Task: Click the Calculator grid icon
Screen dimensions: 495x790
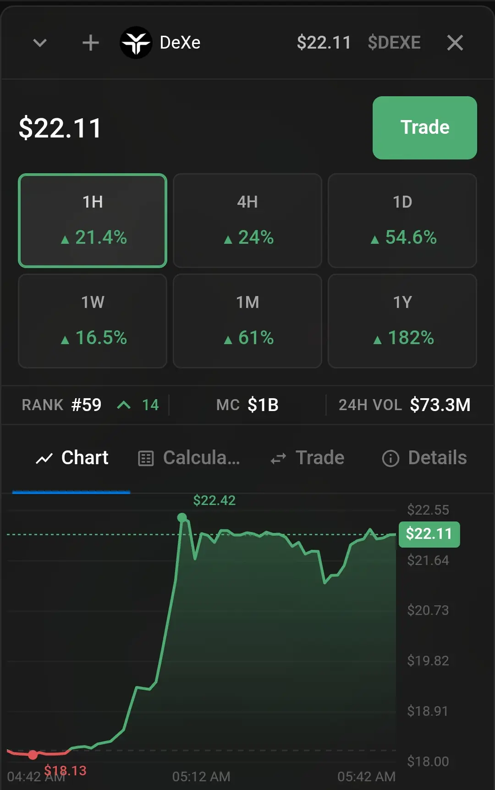Action: (x=146, y=458)
